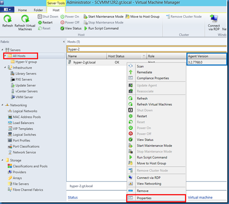This screenshot has width=229, height=204.
Task: Switch to the Folder tab
Action: click(38, 10)
